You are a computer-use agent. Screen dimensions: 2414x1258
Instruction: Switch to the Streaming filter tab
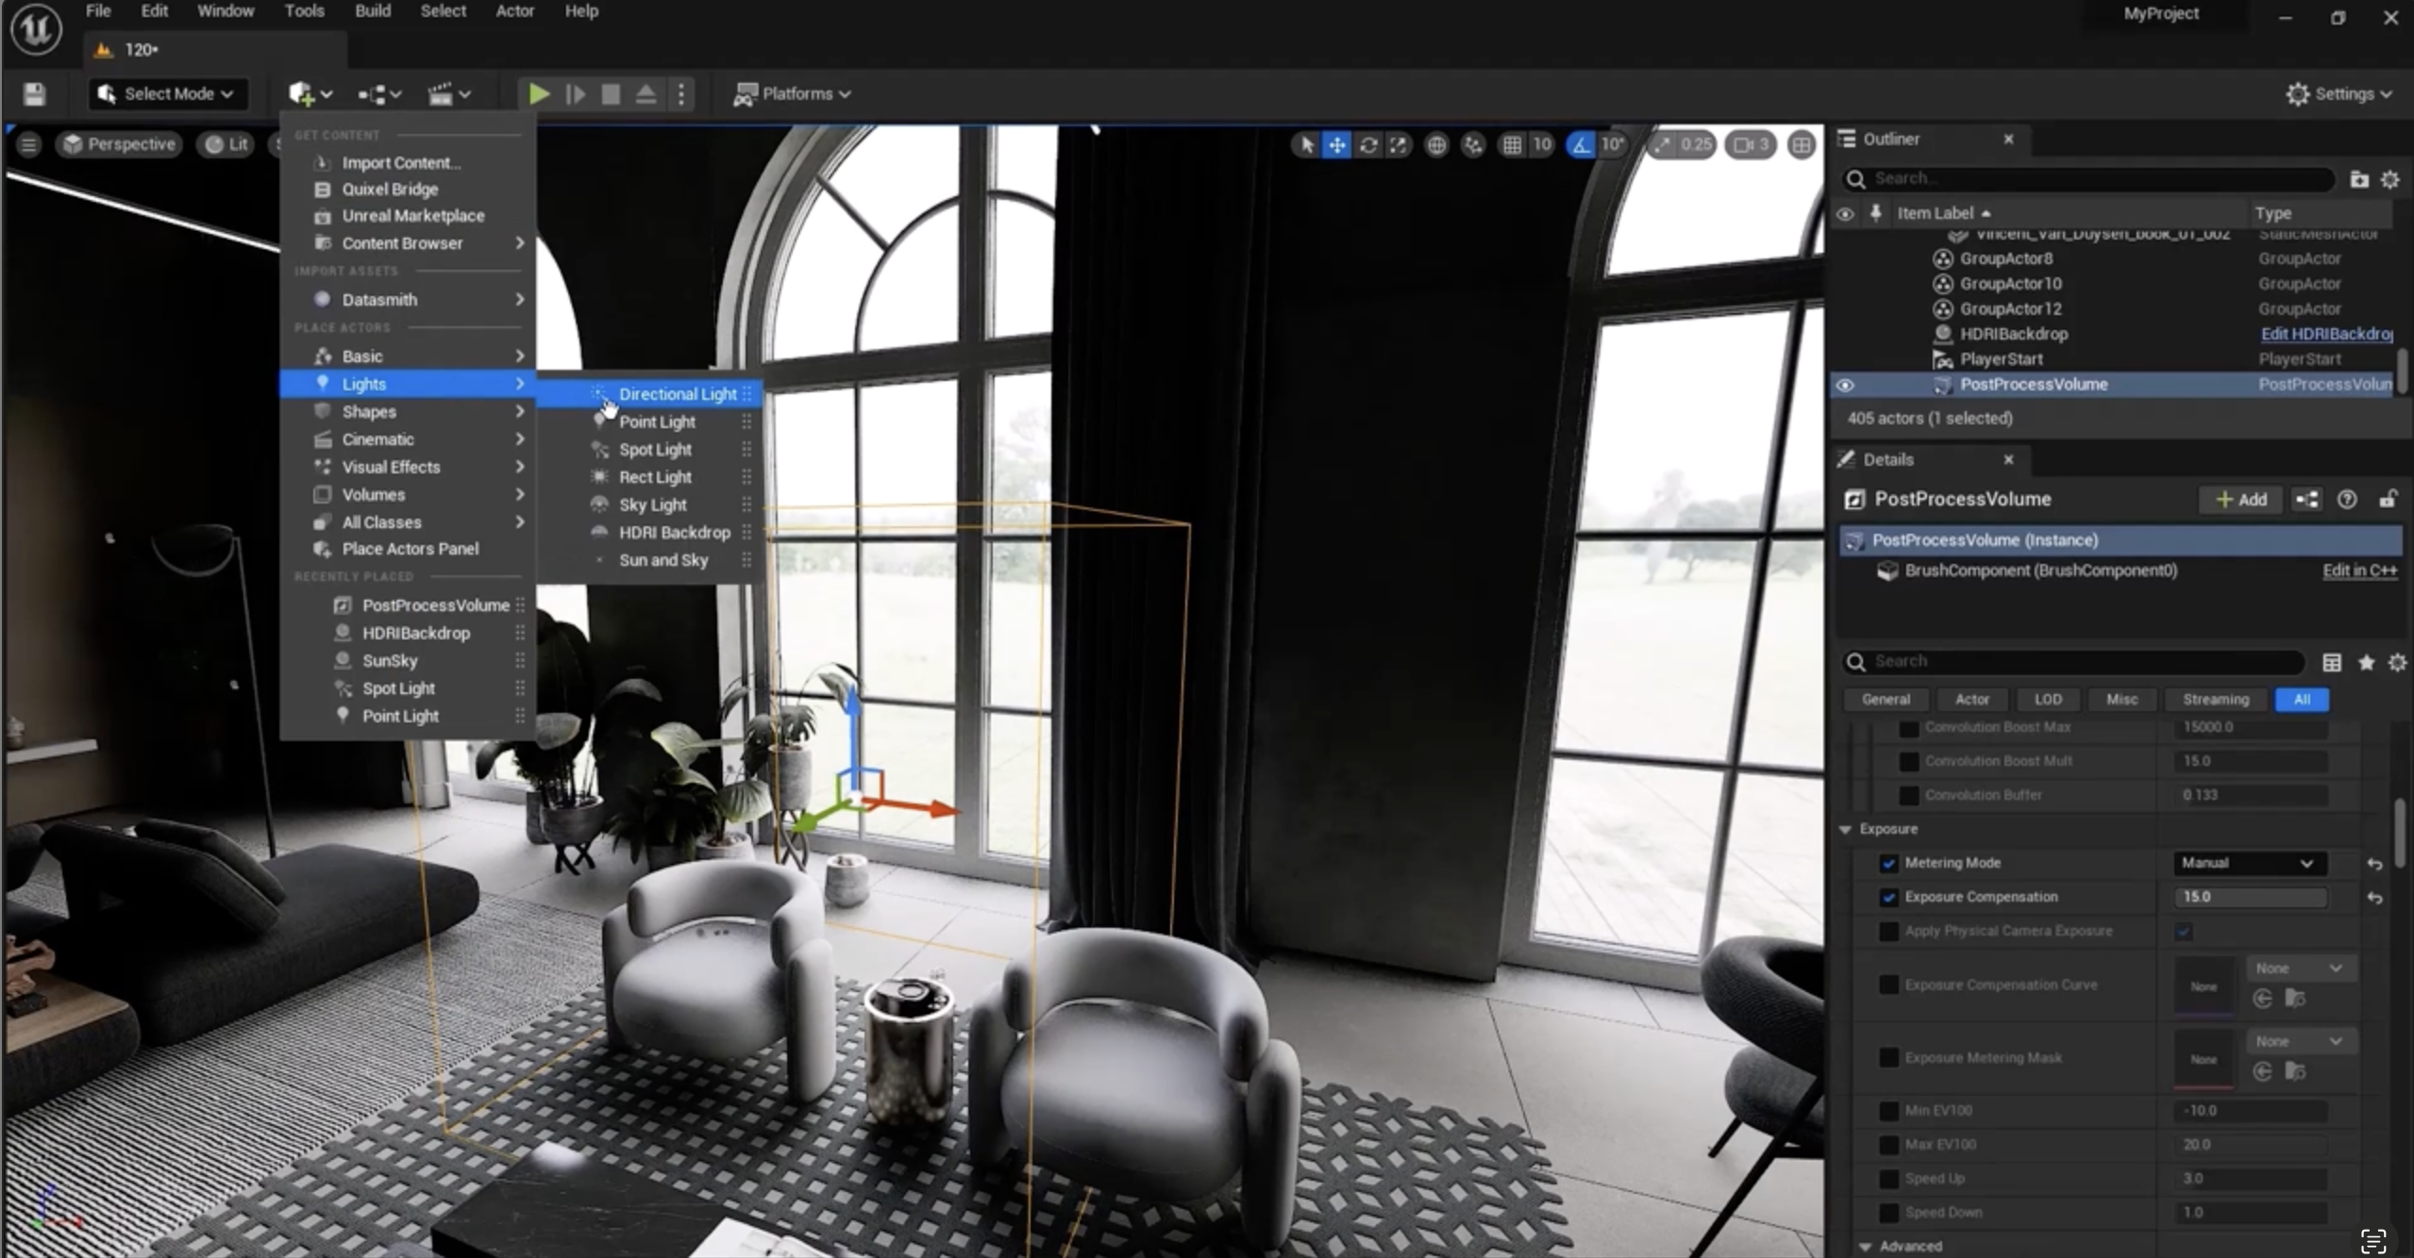(x=2215, y=699)
